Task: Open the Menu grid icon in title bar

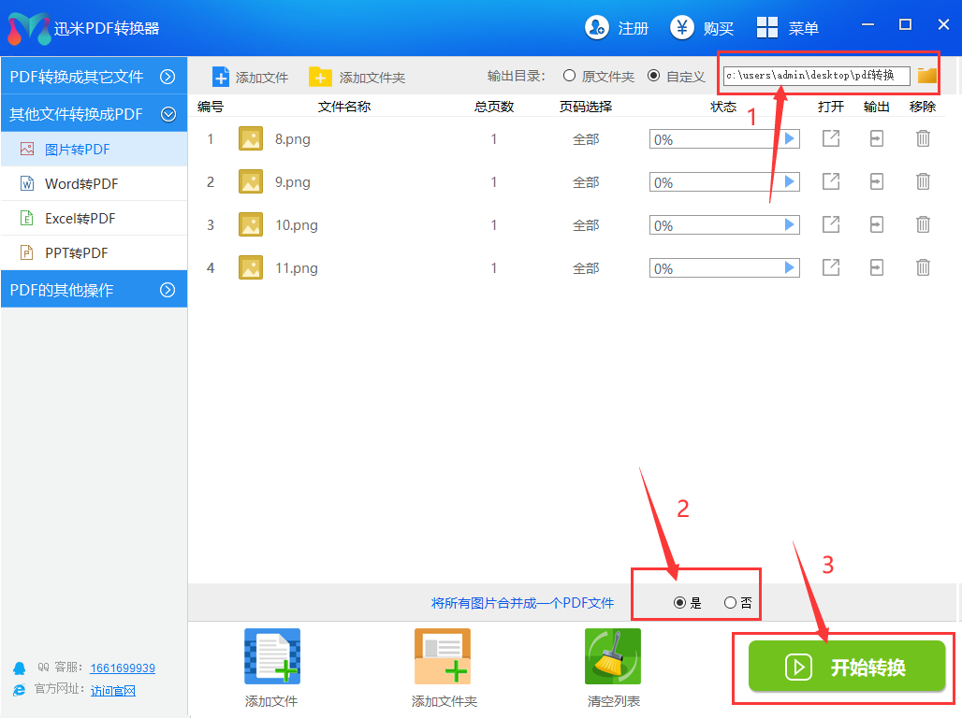Action: pos(767,28)
